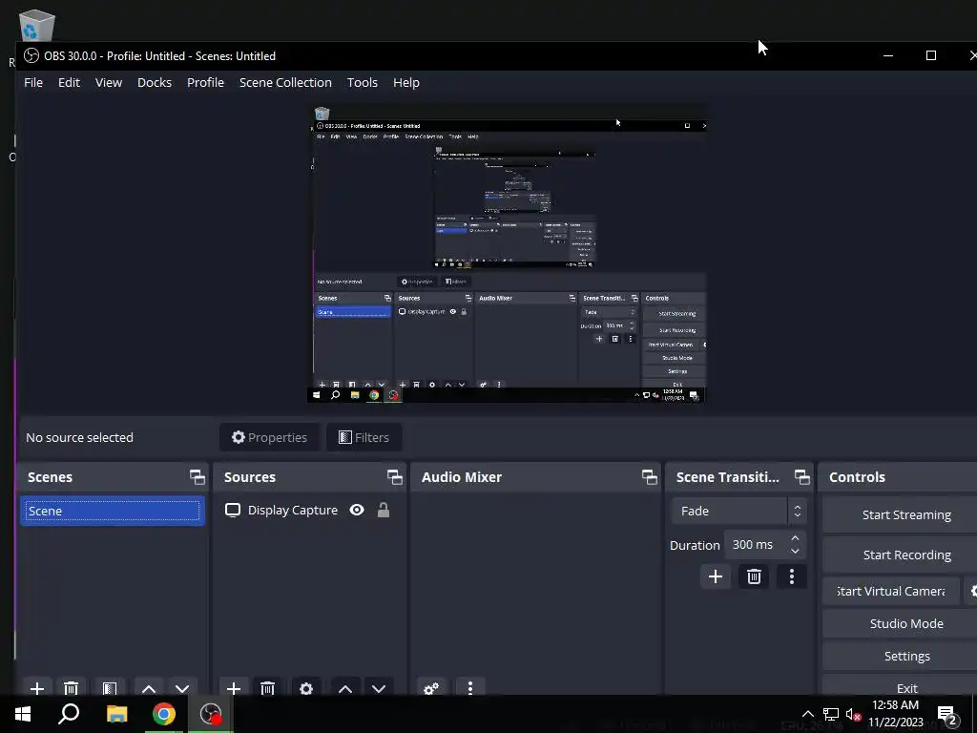This screenshot has width=977, height=733.
Task: Move source down in Sources dock
Action: pos(379,688)
